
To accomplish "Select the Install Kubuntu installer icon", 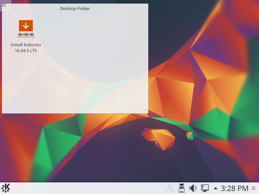I will [x=26, y=28].
